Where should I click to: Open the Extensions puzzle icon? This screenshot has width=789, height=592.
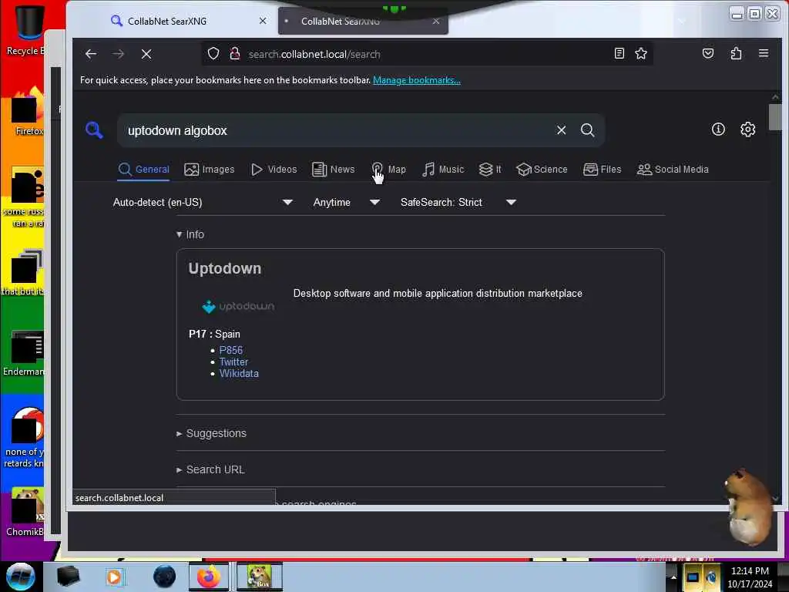736,53
